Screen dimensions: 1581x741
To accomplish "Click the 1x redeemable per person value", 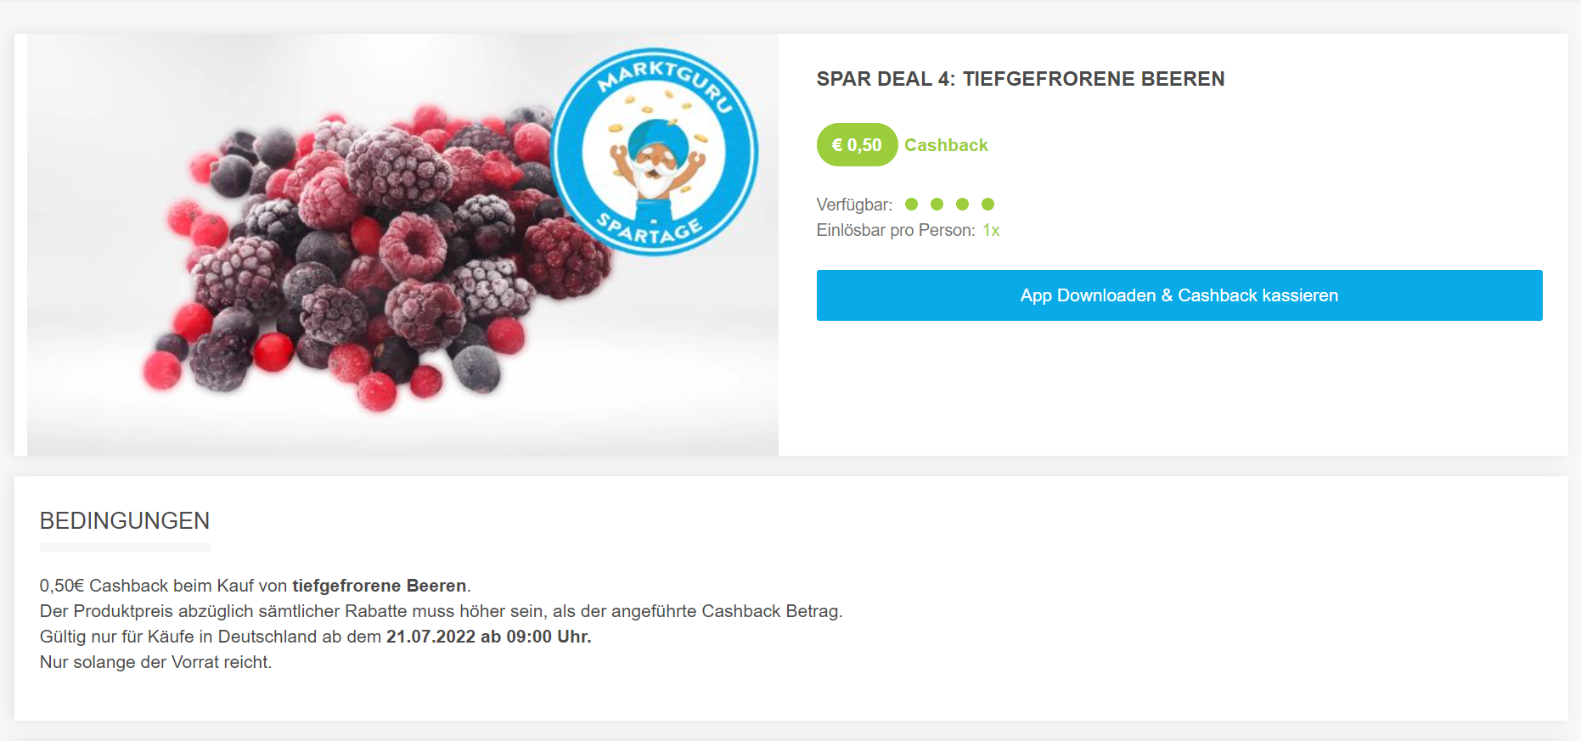I will 991,230.
